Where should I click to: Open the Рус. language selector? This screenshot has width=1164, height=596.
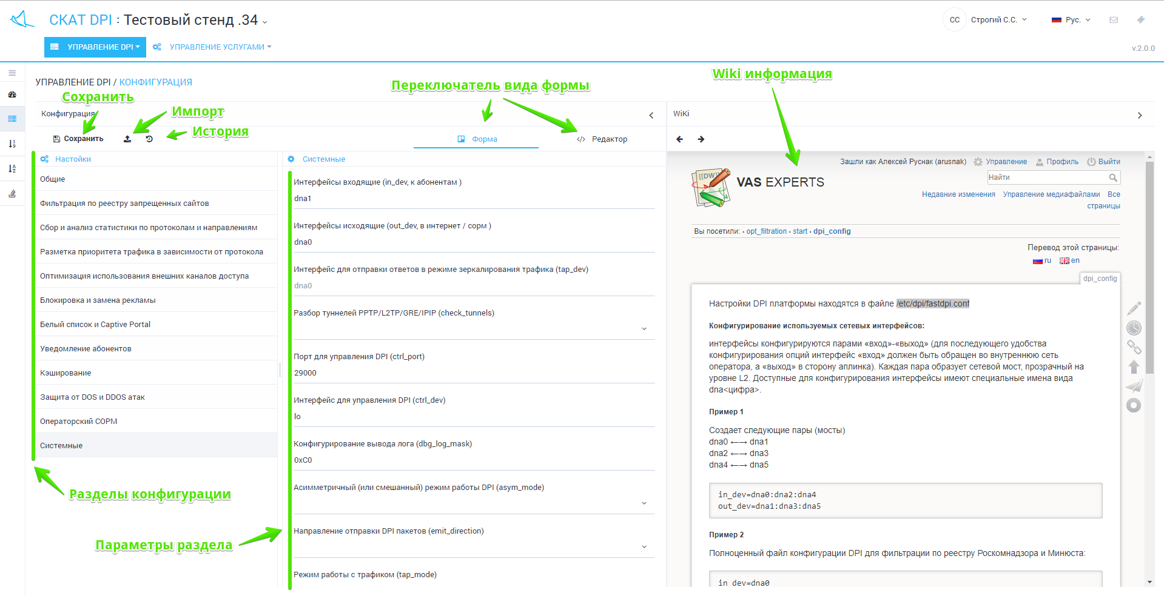(1072, 20)
